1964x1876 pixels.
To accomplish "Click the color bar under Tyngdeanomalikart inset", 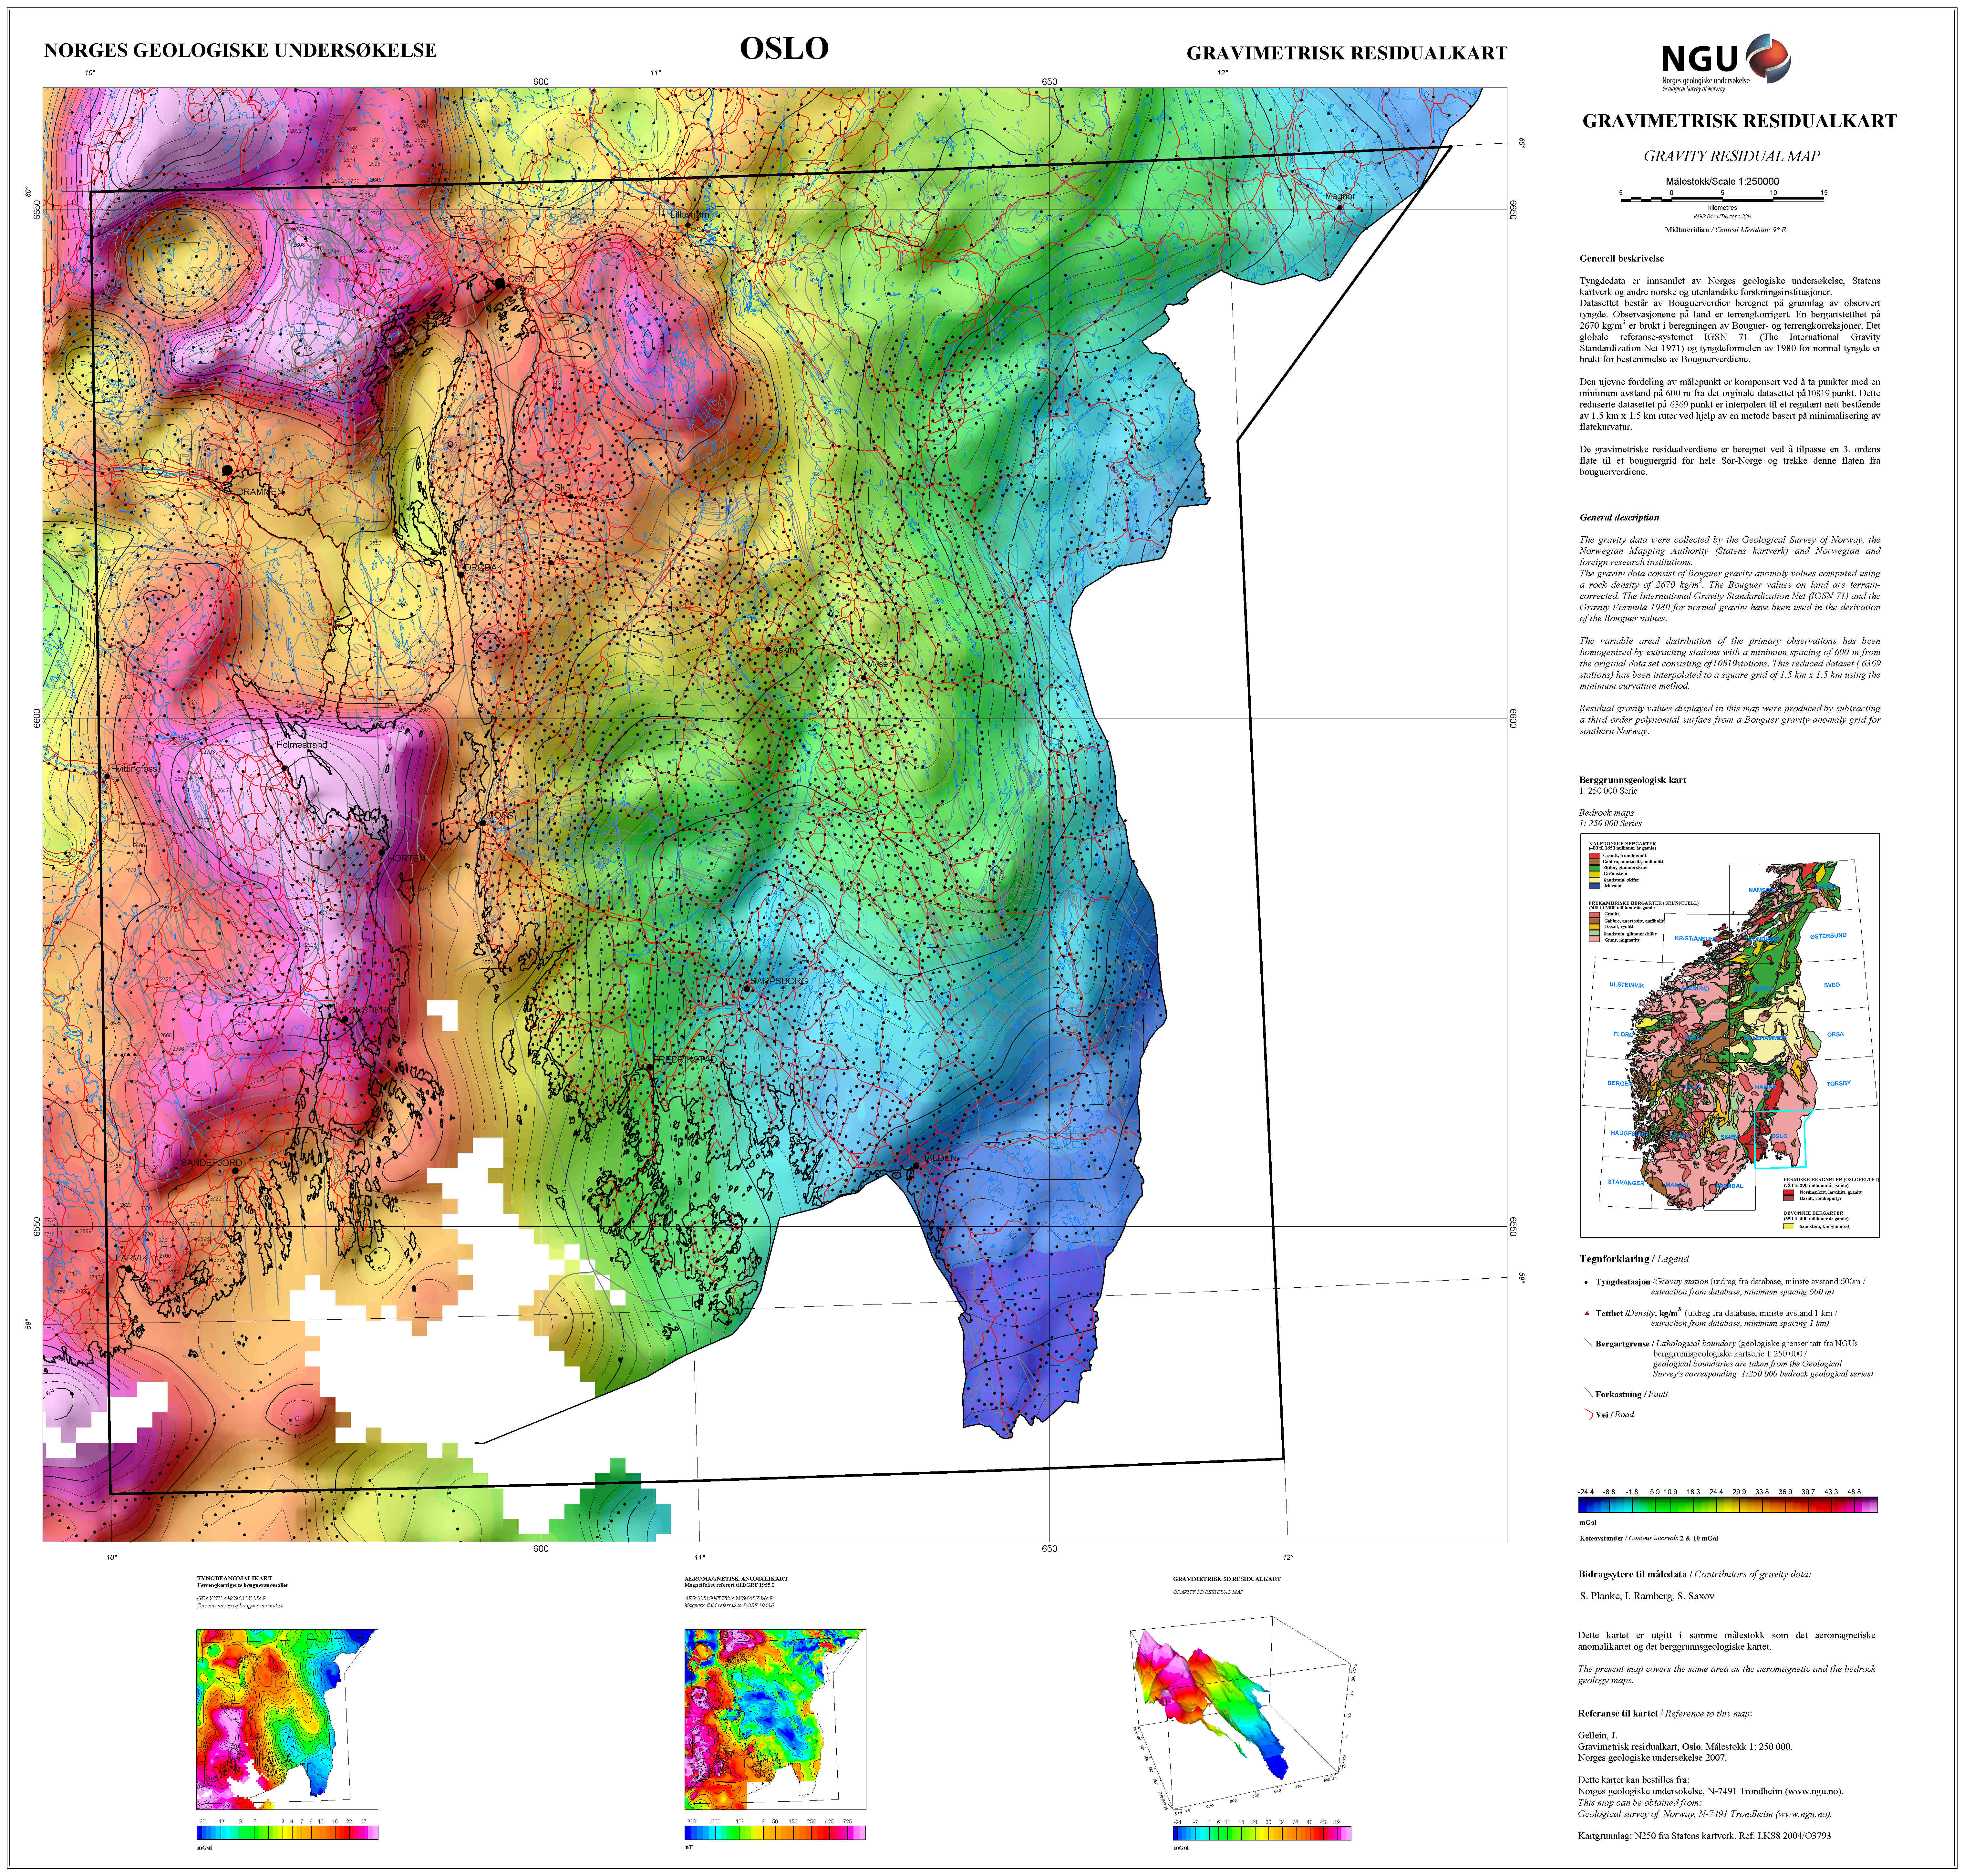I will pyautogui.click(x=287, y=1833).
